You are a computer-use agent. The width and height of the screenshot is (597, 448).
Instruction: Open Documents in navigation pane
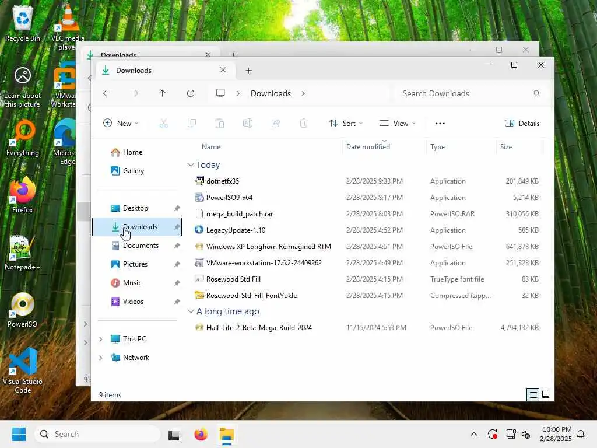[x=141, y=246]
